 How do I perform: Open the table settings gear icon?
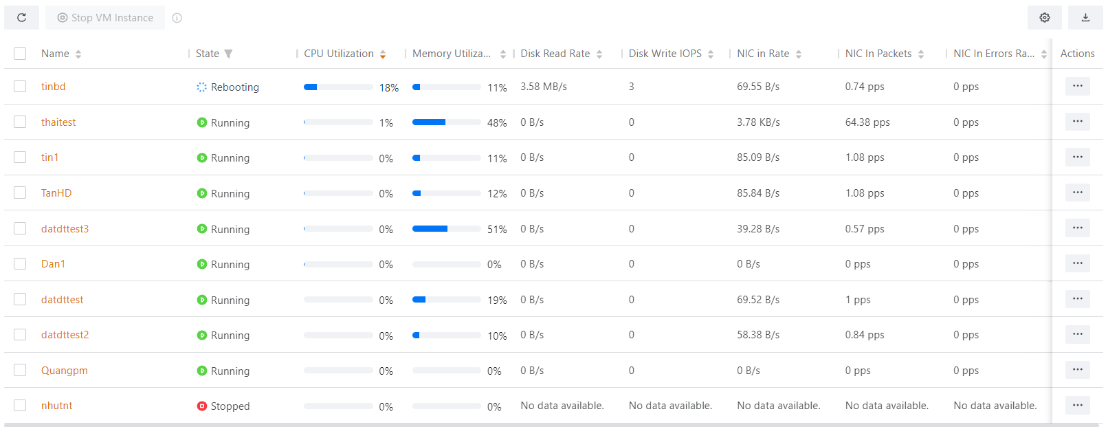(1044, 18)
